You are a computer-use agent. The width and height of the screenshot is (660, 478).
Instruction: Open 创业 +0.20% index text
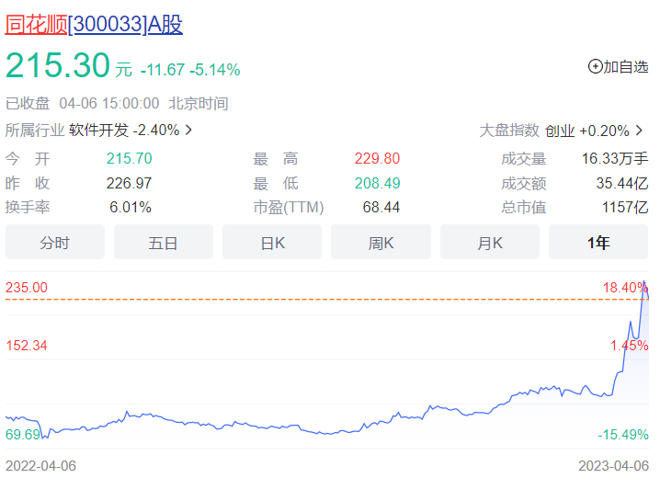pos(587,131)
